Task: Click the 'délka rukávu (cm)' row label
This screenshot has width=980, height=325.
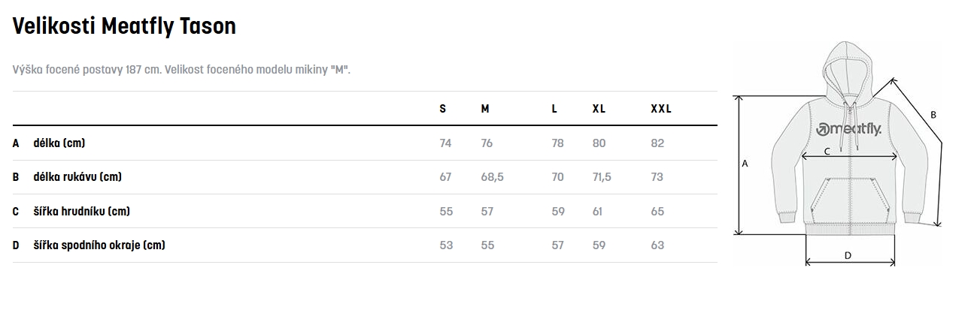Action: point(77,177)
